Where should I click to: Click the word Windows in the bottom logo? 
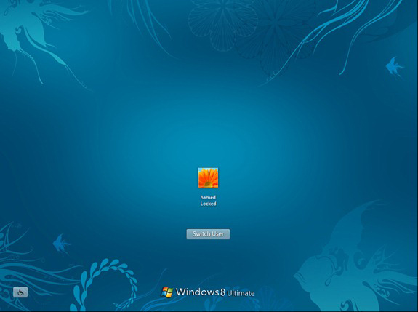tap(198, 292)
